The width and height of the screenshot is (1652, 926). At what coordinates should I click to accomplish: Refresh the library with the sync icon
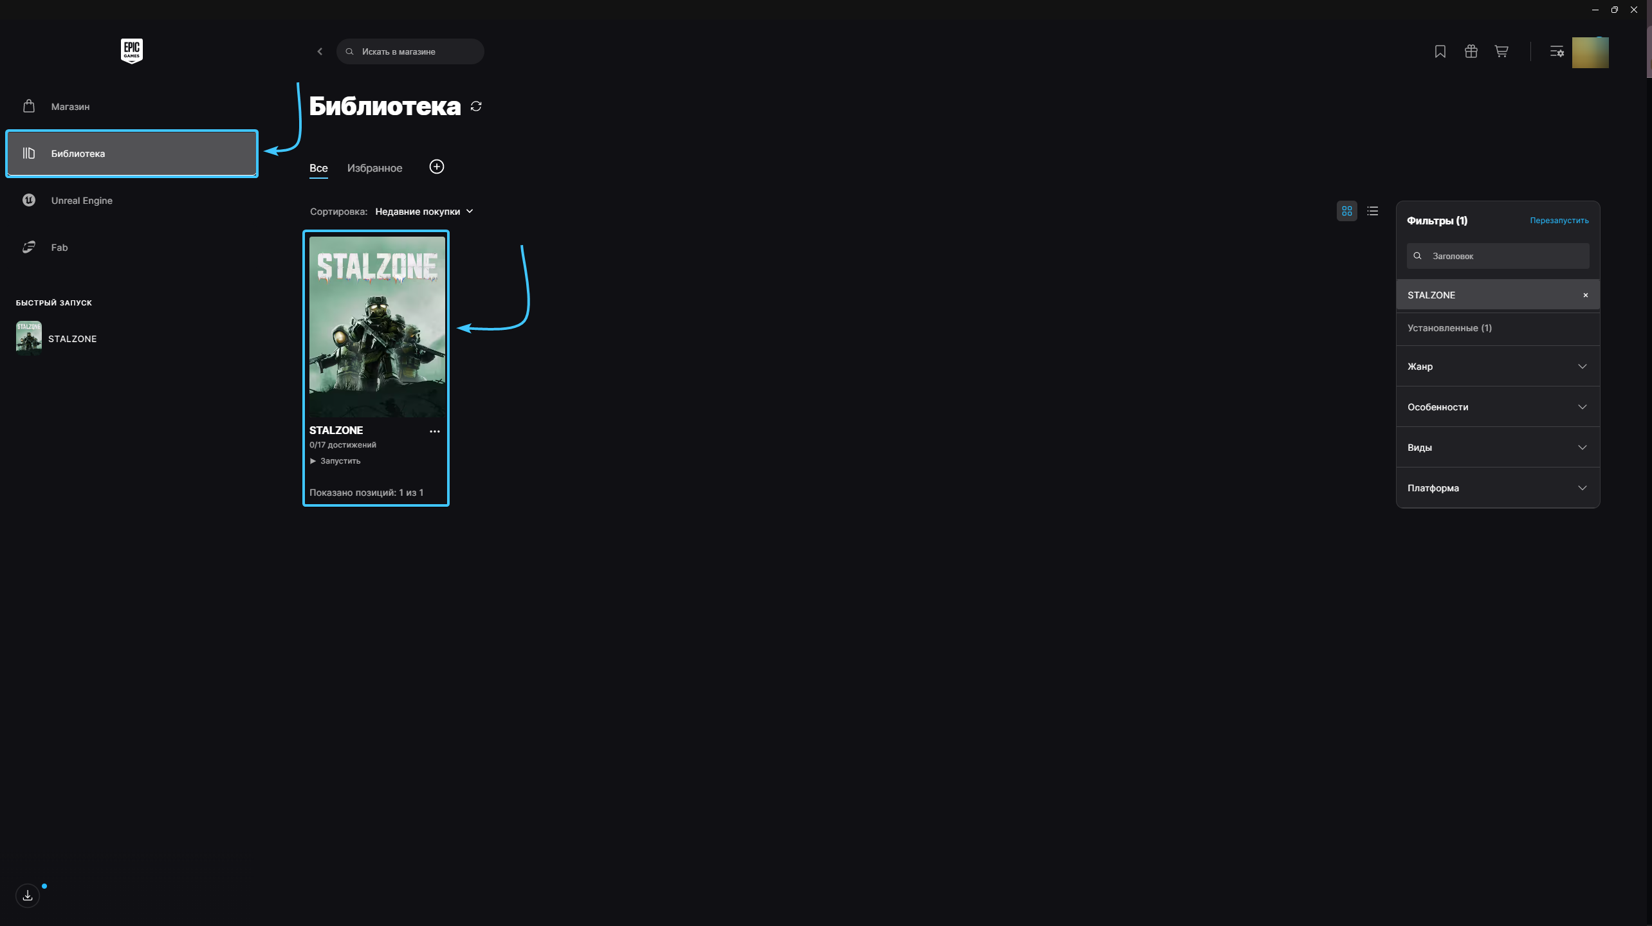[476, 106]
